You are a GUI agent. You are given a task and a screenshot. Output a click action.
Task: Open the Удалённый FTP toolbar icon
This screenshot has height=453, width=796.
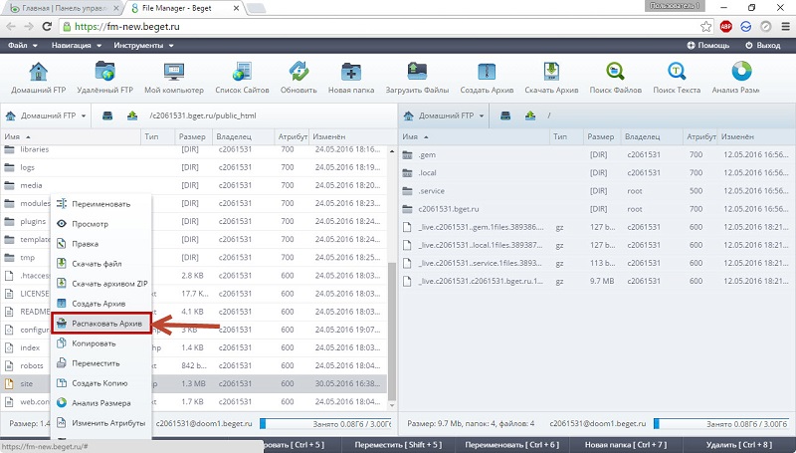tap(105, 78)
